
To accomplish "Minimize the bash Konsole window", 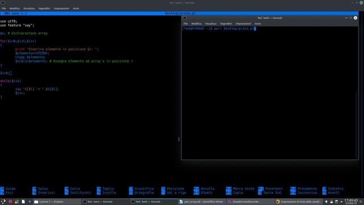I will tap(346, 18).
